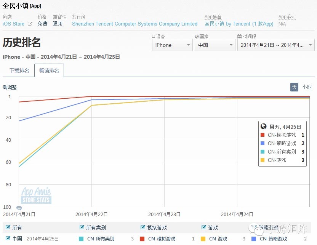The height and width of the screenshot is (245, 317).
Task: Click the red CN-模拟游戏 legend swatch
Action: [x=142, y=239]
